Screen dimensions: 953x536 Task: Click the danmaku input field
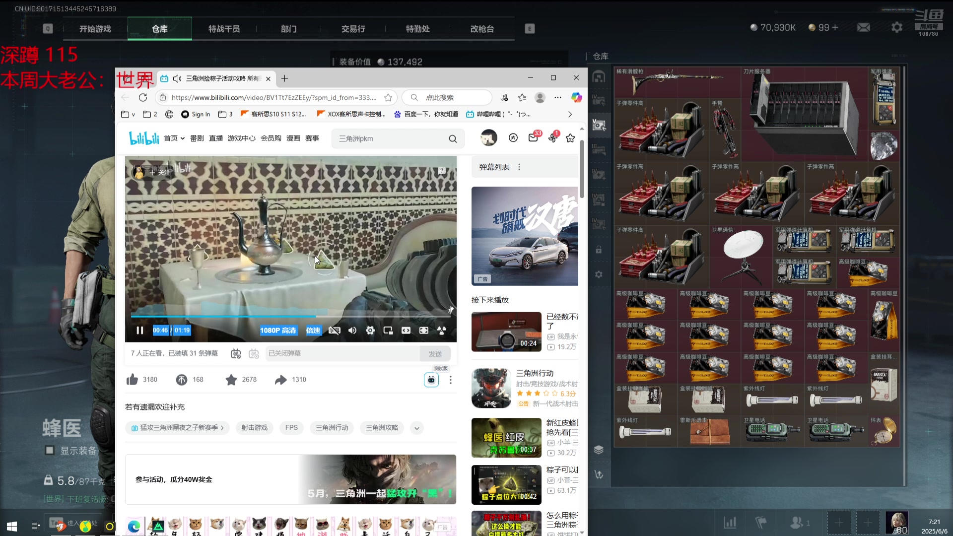[342, 353]
